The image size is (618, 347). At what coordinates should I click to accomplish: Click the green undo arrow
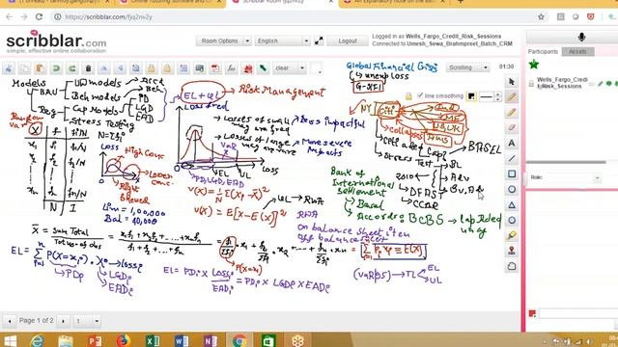tap(56, 68)
